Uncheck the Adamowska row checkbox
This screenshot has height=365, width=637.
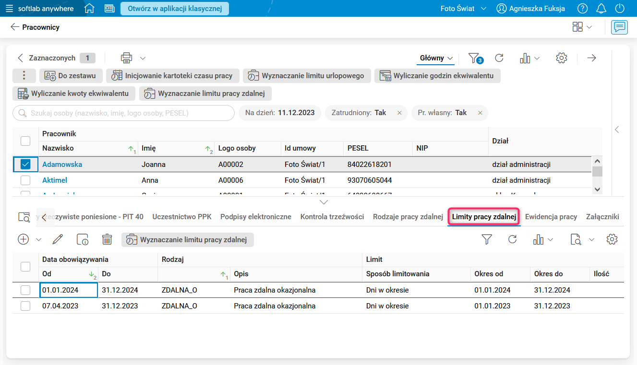(25, 165)
